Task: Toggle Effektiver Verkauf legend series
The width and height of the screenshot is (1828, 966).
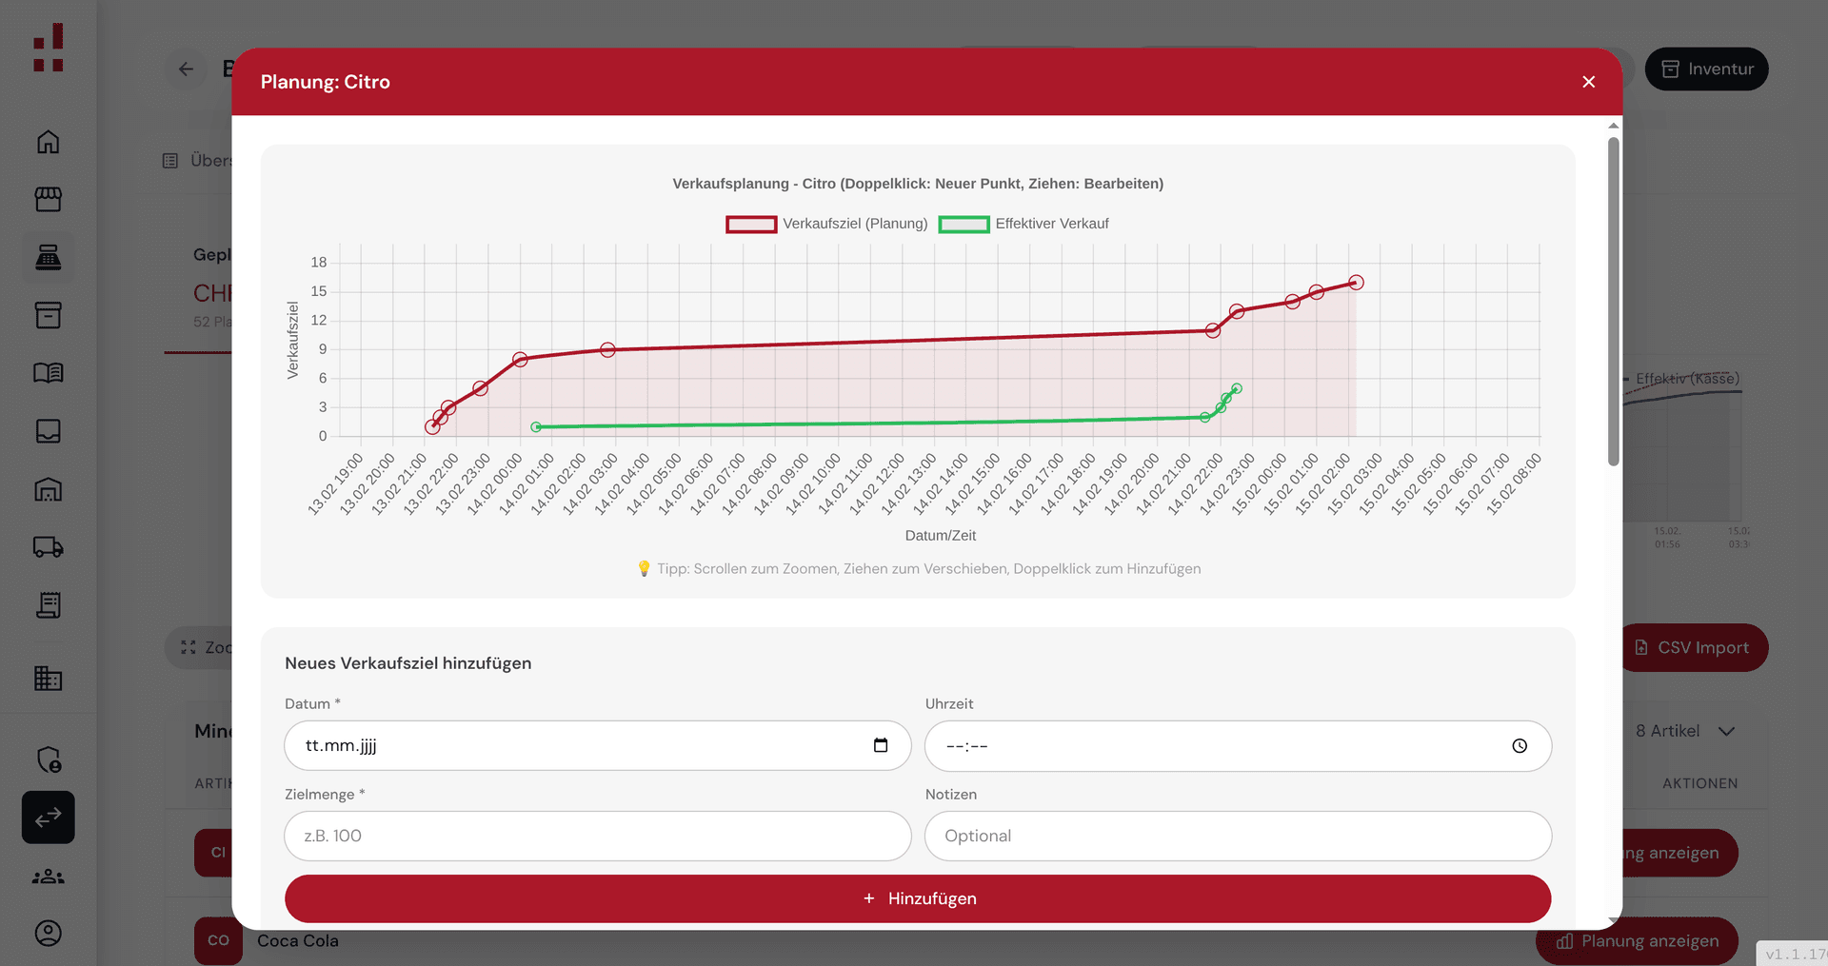Action: (1023, 224)
